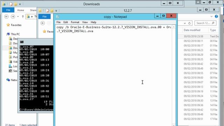Select the 17 File row dated 09/02/2018 09:51
Image resolution: width=224 pixels, height=126 pixels.
[x=198, y=119]
